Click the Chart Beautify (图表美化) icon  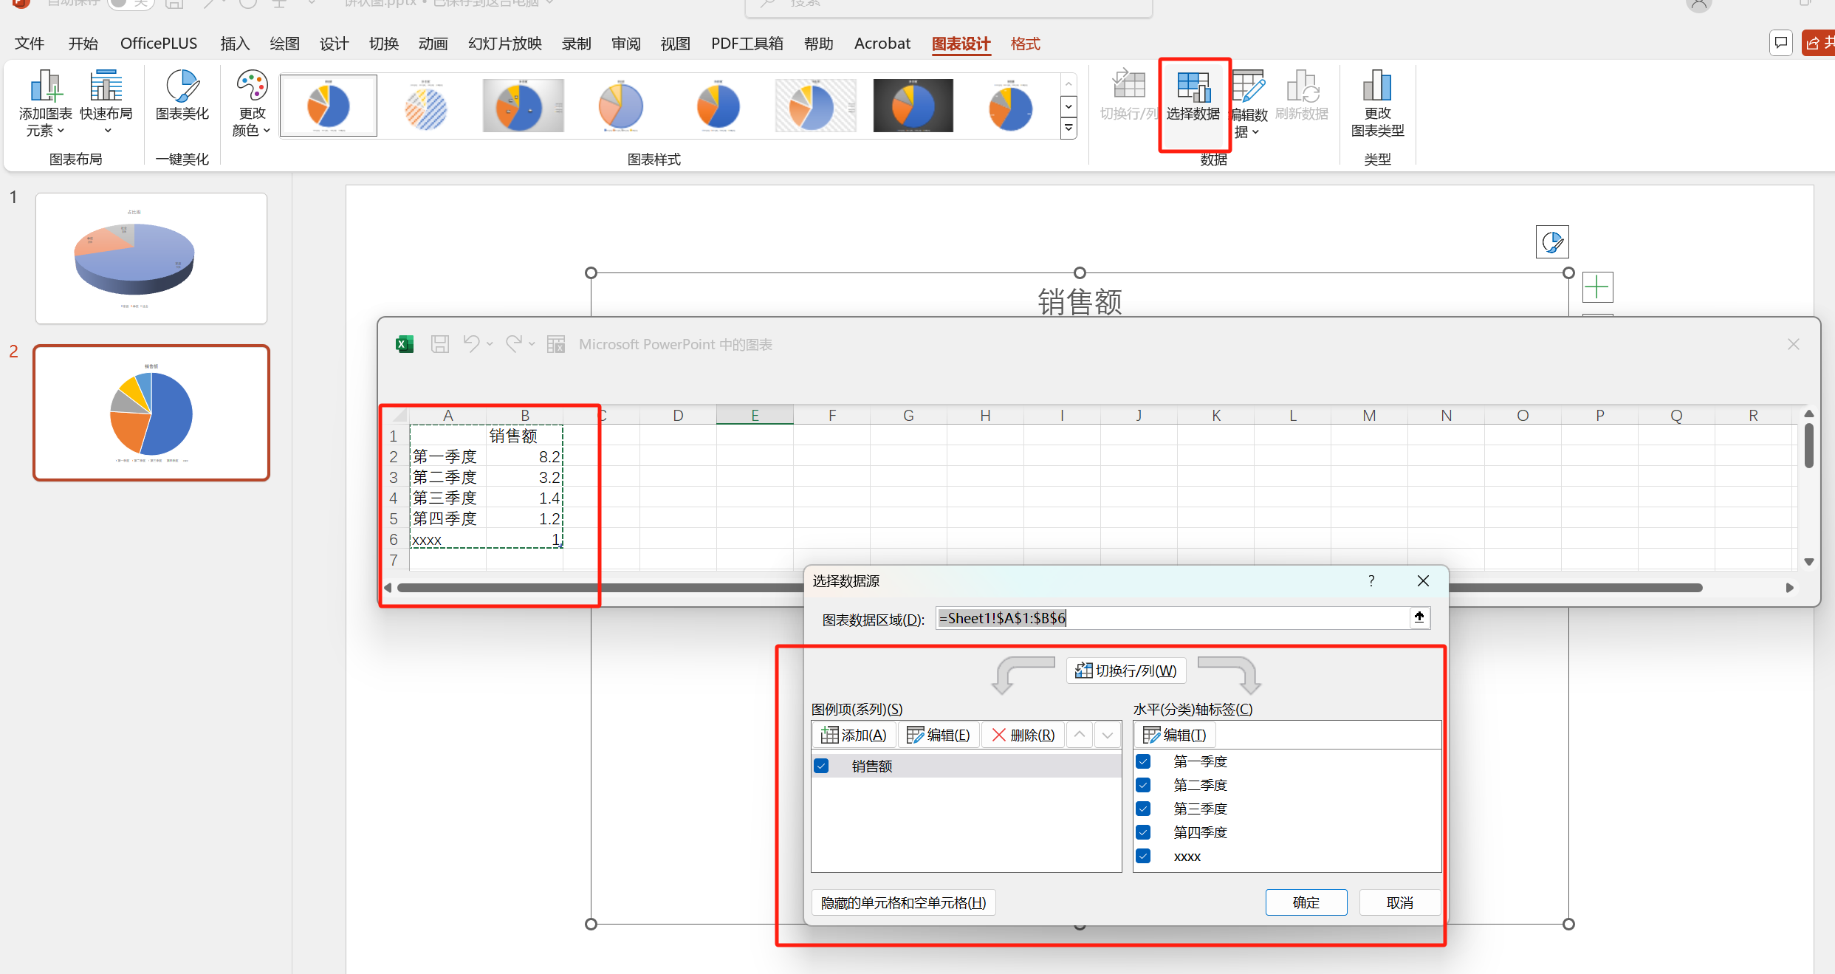click(182, 96)
